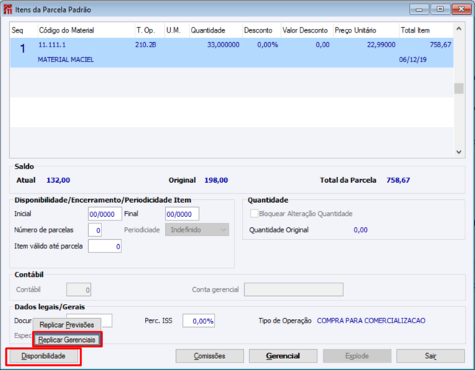Image resolution: width=475 pixels, height=370 pixels.
Task: Click Saldo Atual value 132,00
Action: [58, 181]
